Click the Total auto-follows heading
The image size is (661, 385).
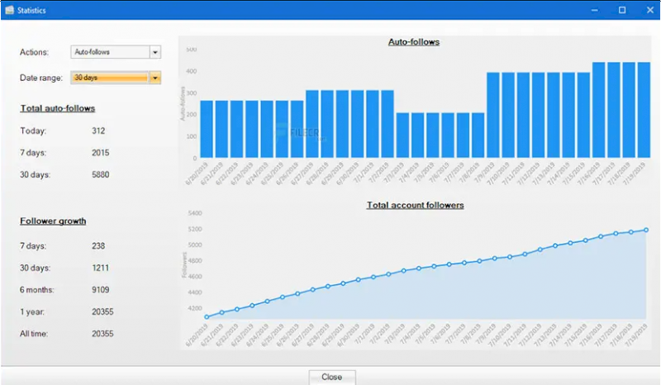point(58,108)
